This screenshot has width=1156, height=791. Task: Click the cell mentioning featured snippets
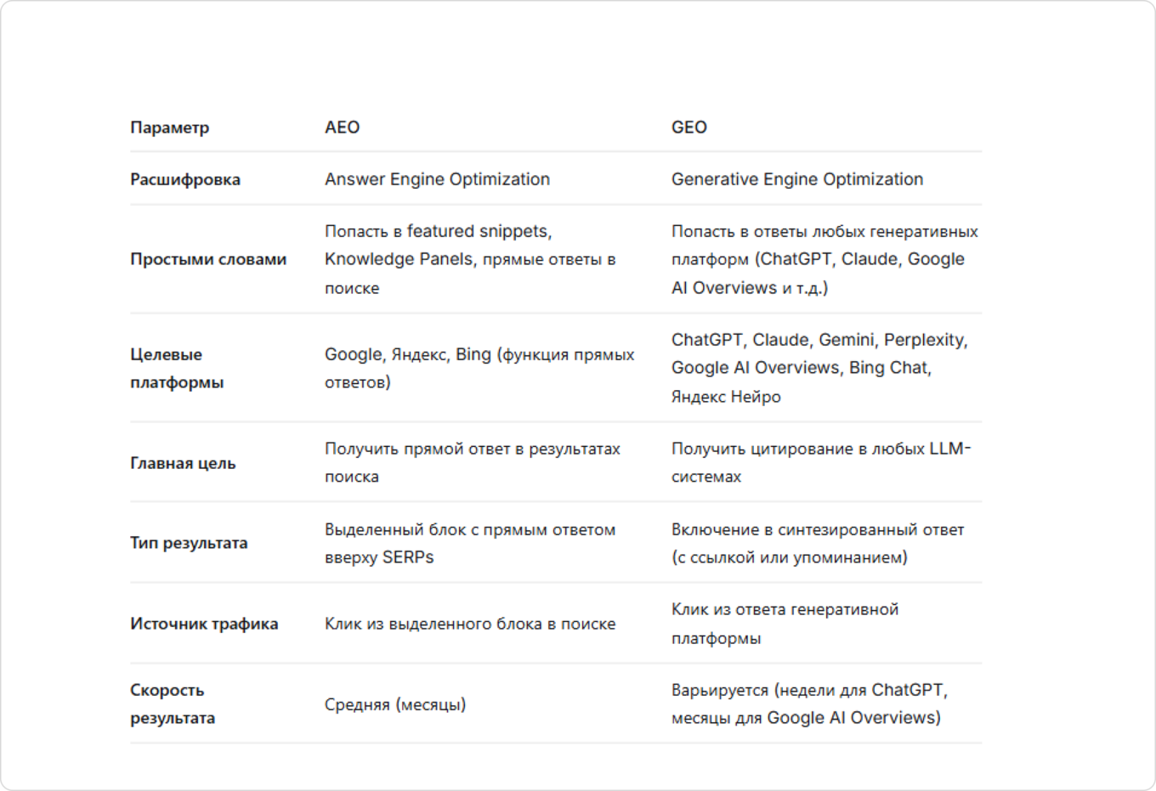pos(469,259)
